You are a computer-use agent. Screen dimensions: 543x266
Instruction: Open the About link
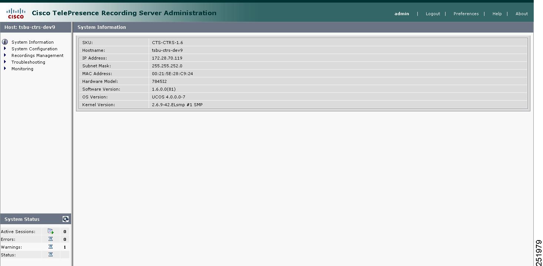tap(522, 14)
